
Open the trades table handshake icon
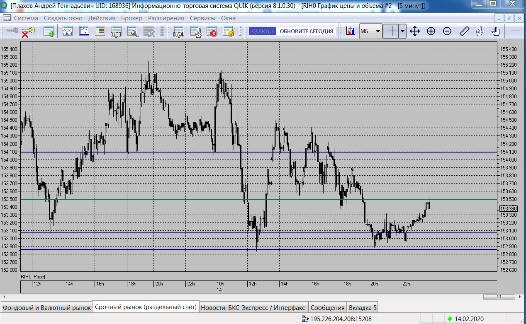click(116, 31)
